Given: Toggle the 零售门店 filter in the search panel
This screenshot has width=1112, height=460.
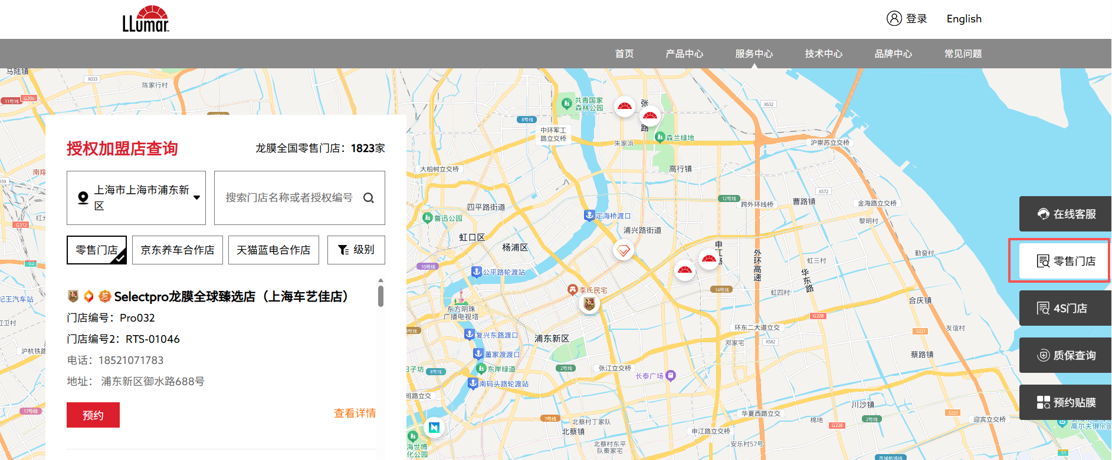Looking at the screenshot, I should pos(97,250).
